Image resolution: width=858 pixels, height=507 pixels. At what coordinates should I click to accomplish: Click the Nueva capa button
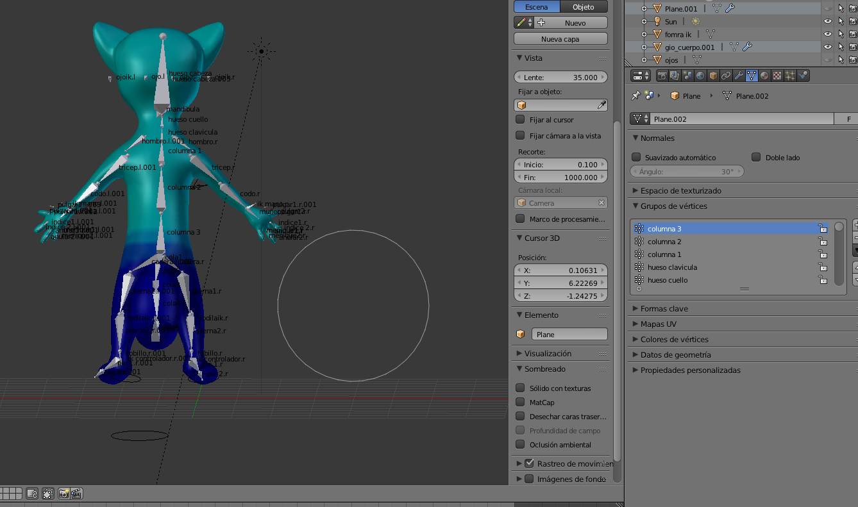(x=560, y=39)
